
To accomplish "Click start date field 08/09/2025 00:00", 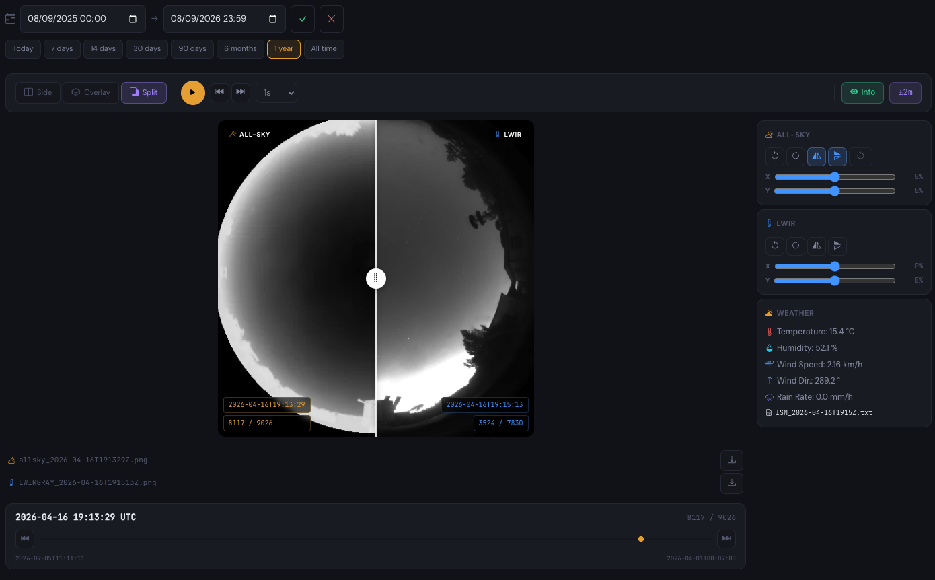I will click(83, 19).
